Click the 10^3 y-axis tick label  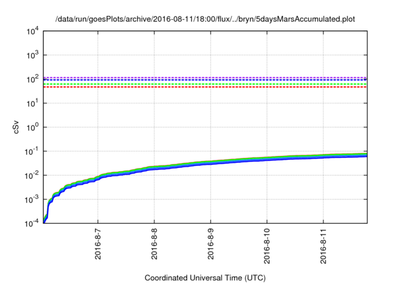pos(33,55)
